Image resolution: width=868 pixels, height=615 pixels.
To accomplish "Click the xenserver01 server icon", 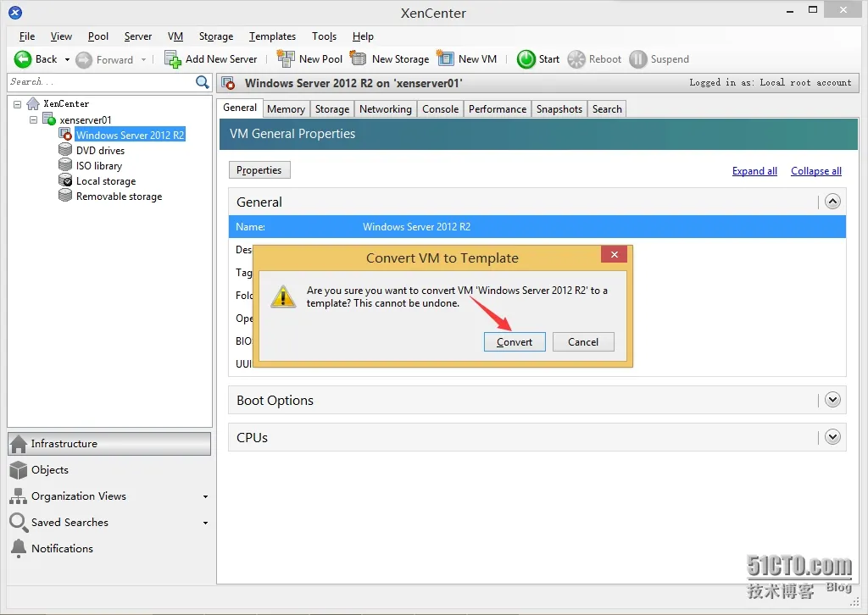I will tap(49, 119).
